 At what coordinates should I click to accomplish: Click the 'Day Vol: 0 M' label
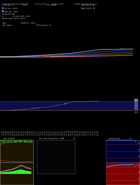88,8
